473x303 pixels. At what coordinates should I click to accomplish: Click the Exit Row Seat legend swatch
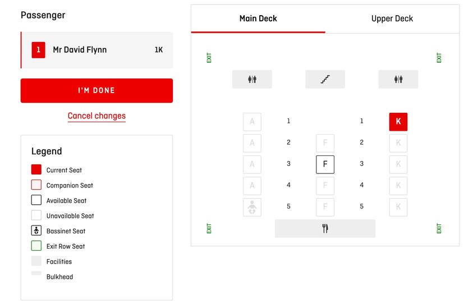(36, 246)
